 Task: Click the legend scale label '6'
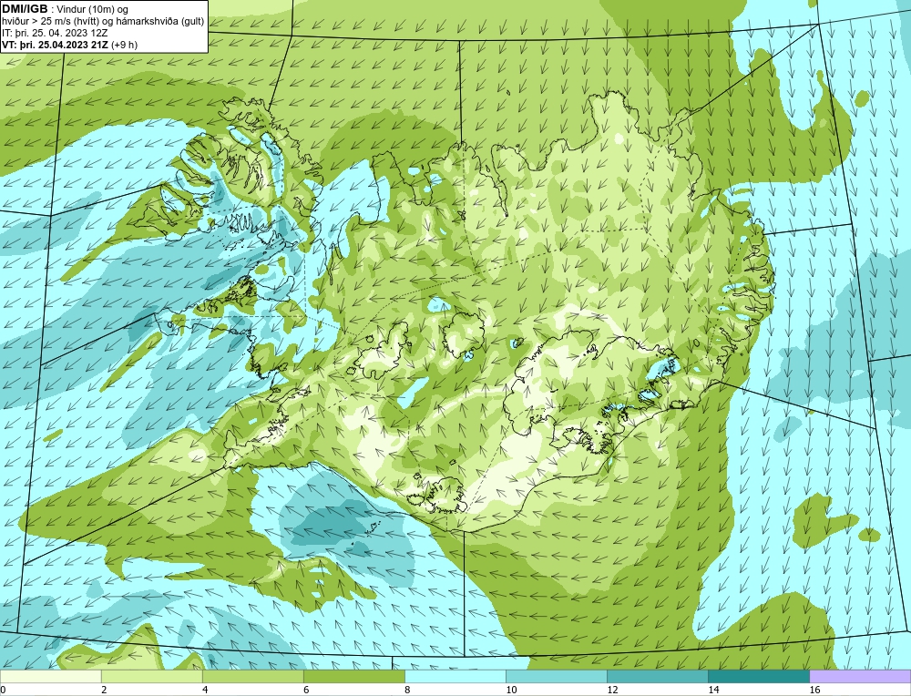coord(305,690)
